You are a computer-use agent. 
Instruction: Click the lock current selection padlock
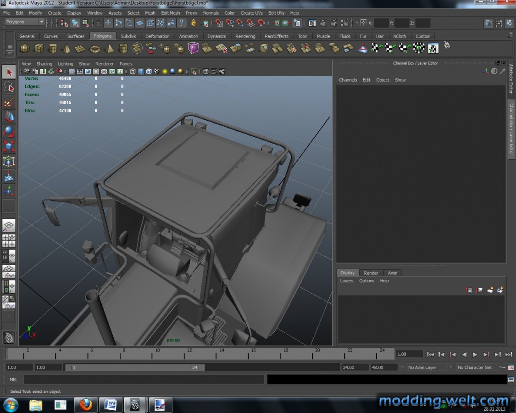click(194, 23)
